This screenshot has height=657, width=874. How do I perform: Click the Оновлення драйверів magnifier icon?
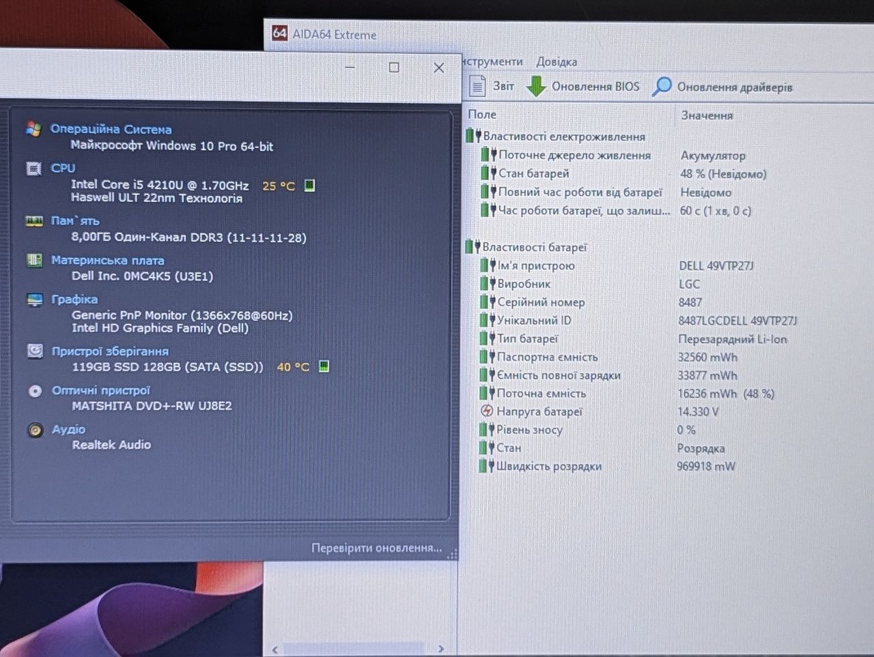pyautogui.click(x=662, y=87)
